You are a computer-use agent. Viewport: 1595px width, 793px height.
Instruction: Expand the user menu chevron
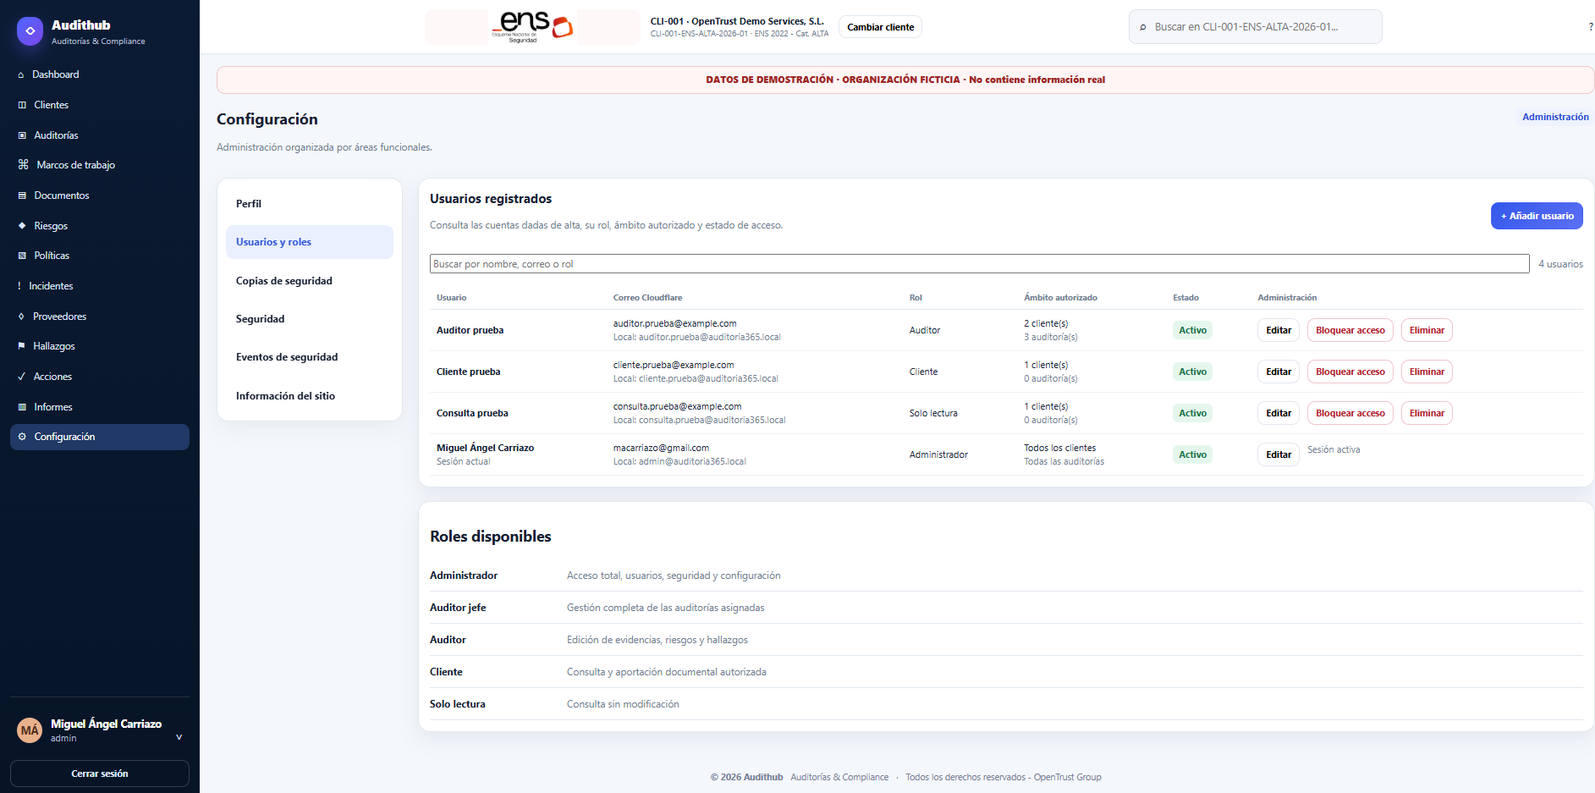(x=179, y=737)
